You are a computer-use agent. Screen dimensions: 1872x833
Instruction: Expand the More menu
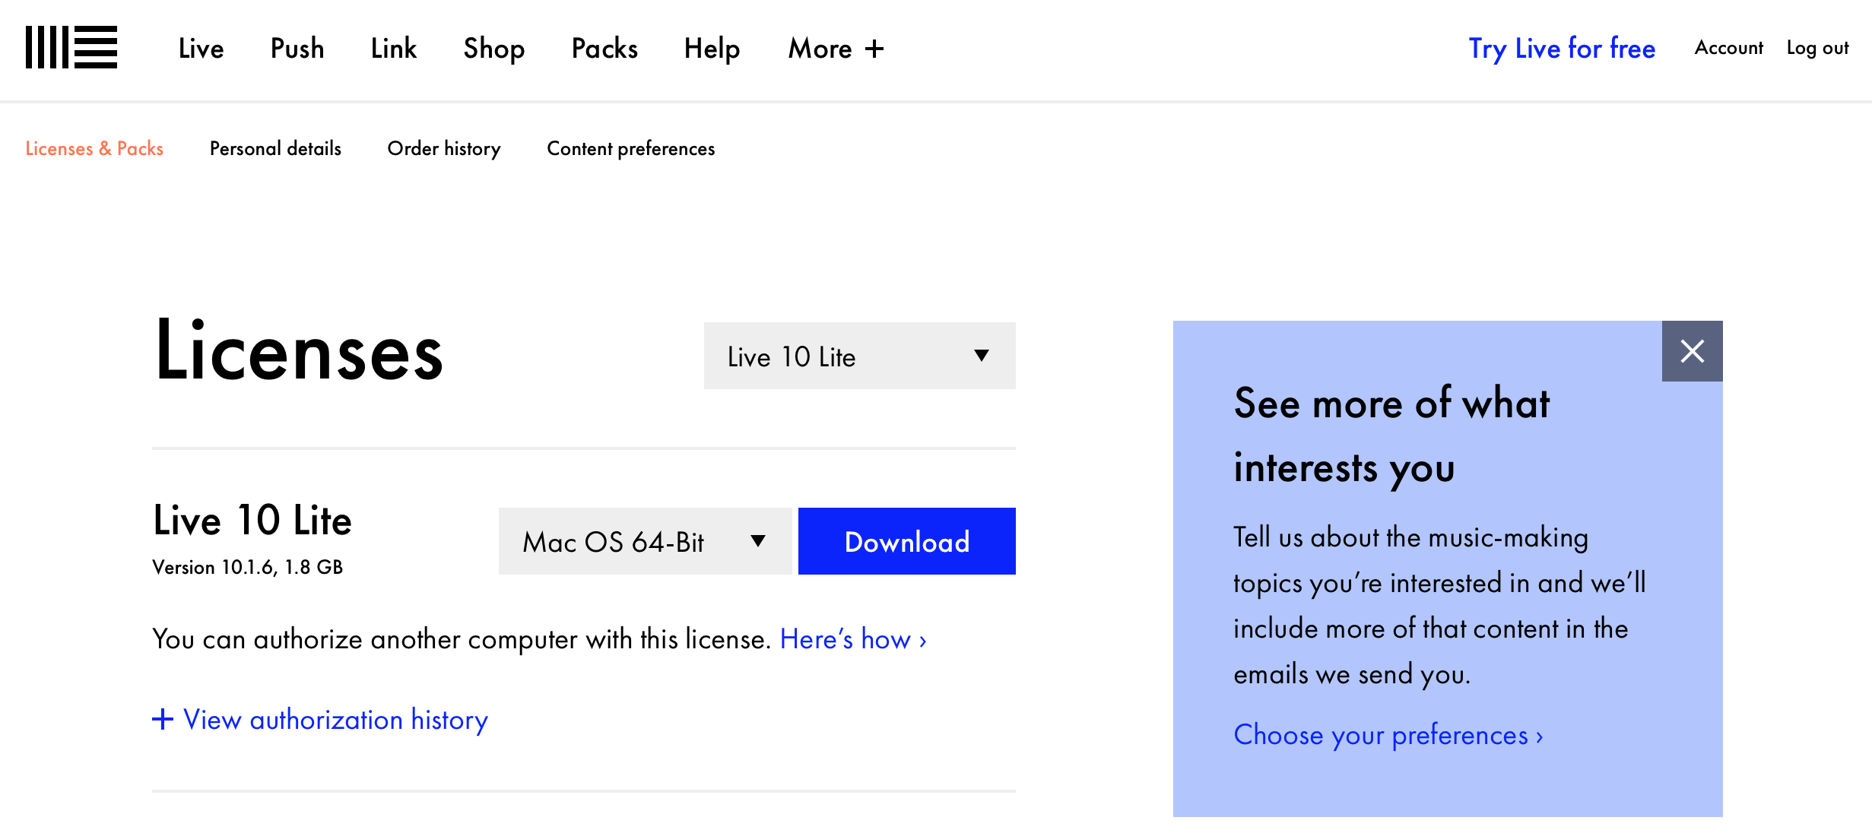pyautogui.click(x=836, y=49)
